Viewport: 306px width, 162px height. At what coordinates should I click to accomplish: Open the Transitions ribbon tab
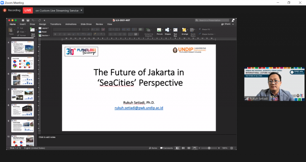[56, 24]
